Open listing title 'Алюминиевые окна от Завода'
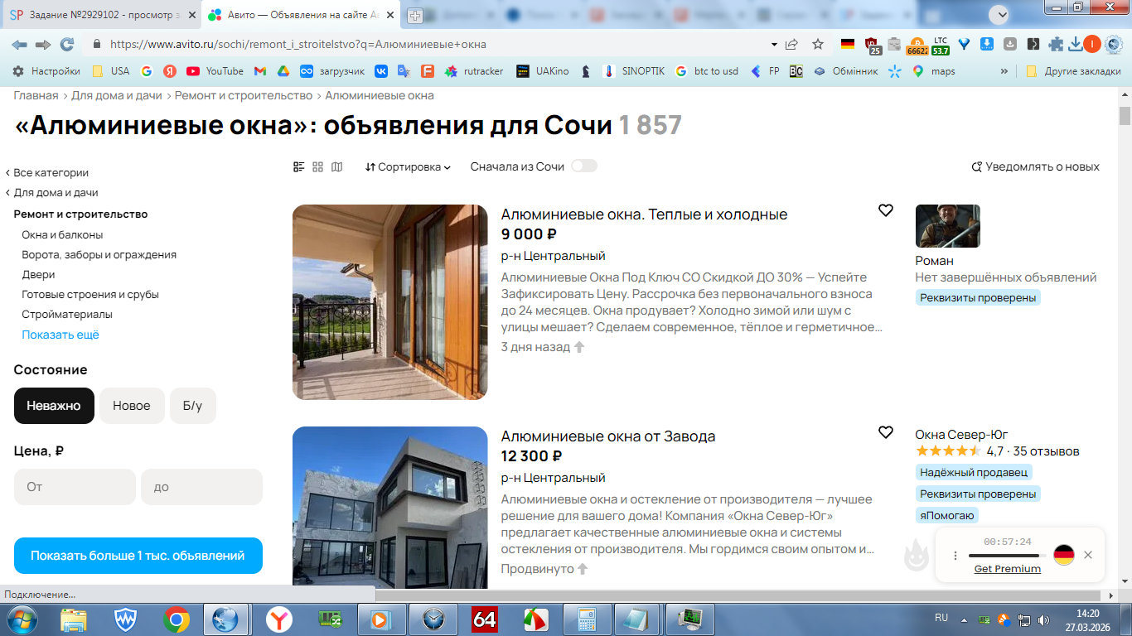 coord(607,436)
